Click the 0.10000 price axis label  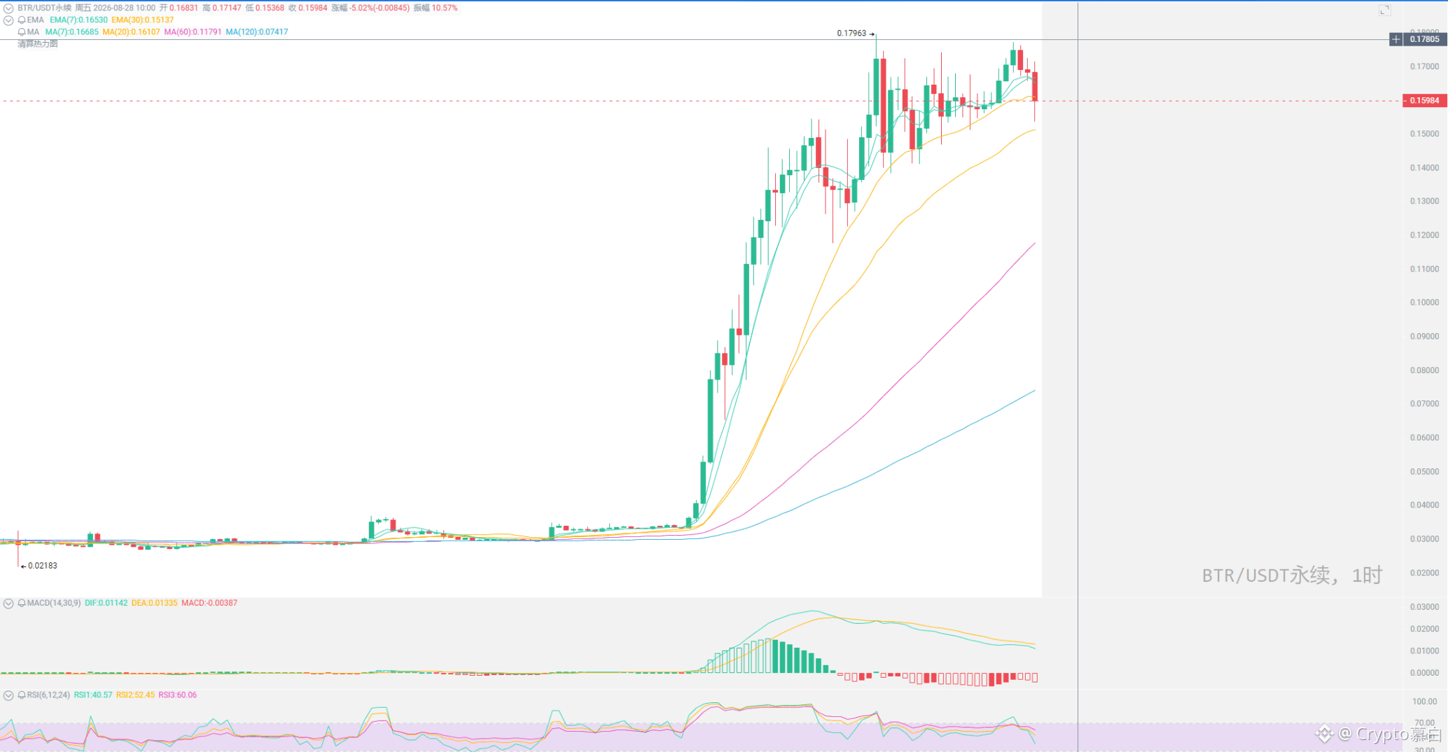coord(1424,302)
